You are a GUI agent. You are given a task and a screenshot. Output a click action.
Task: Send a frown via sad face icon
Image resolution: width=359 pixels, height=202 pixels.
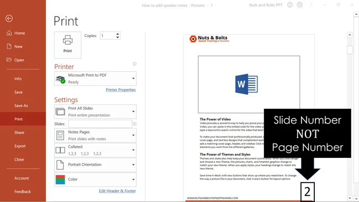[x=299, y=5]
